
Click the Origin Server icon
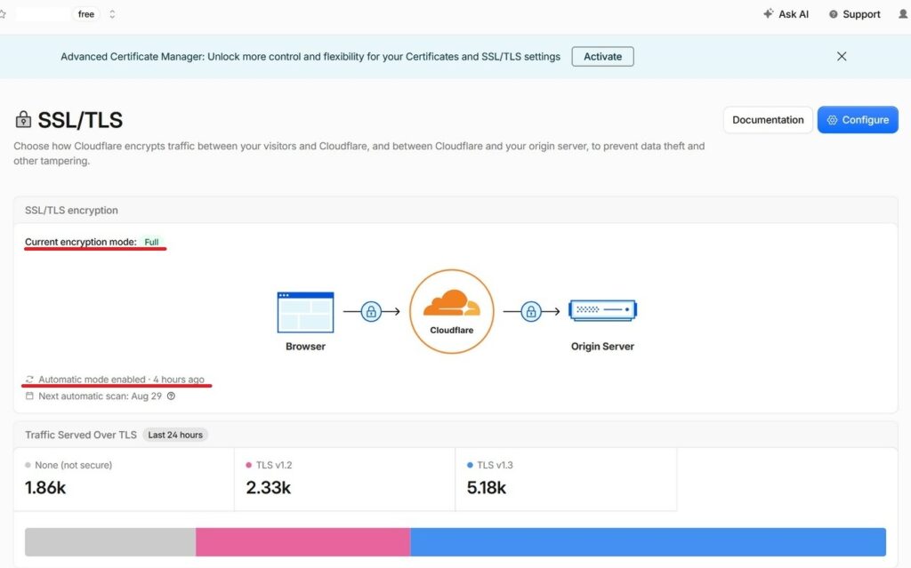pyautogui.click(x=602, y=310)
